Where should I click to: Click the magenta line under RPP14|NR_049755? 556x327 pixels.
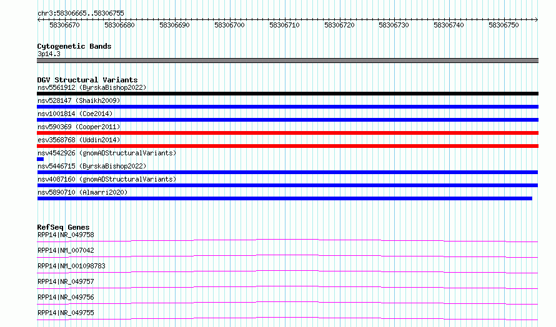coord(287,319)
